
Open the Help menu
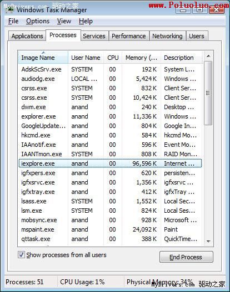(x=86, y=21)
